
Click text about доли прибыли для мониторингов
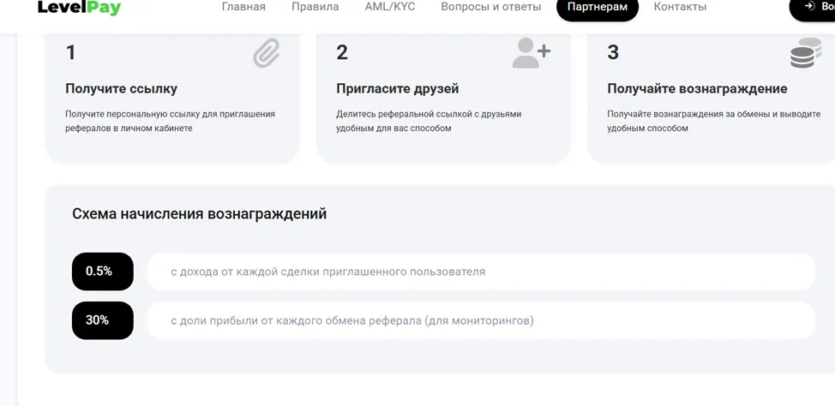pyautogui.click(x=352, y=321)
